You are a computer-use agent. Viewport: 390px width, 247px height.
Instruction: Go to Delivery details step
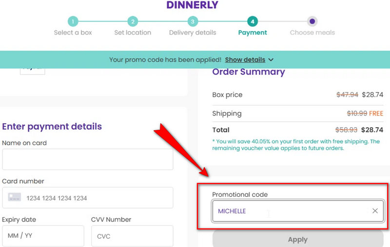coord(193,33)
